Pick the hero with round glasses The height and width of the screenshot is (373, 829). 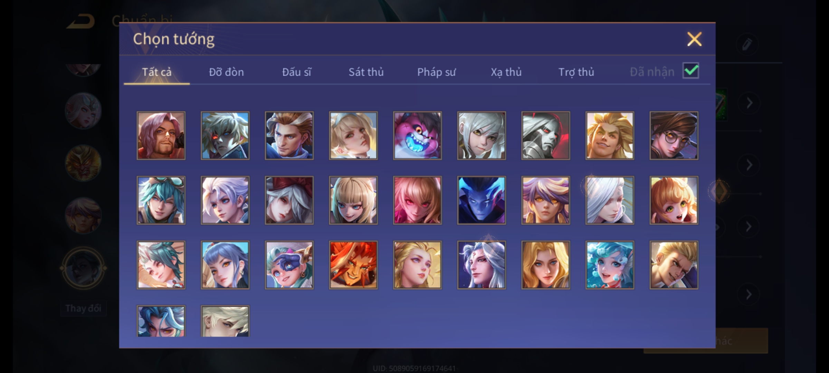pos(674,135)
